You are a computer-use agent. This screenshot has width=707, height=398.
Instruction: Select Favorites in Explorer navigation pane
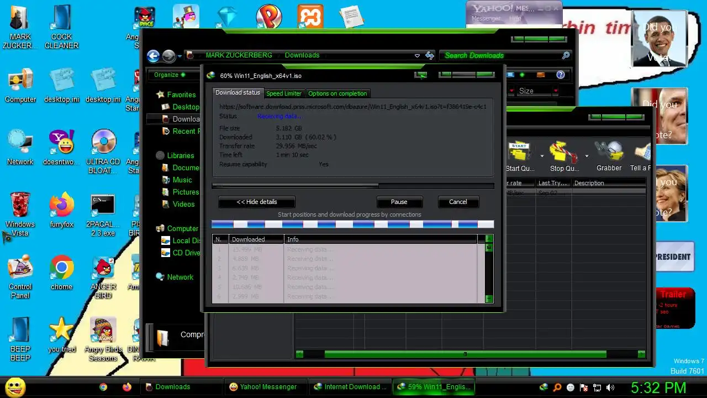pos(181,95)
